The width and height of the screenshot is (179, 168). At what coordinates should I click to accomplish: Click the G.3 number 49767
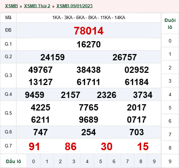41,70
